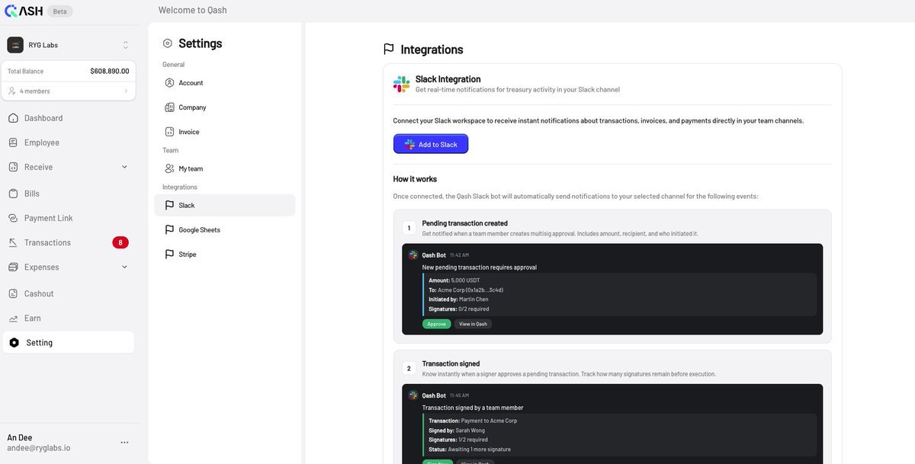The width and height of the screenshot is (915, 464).
Task: Click the Add to Slack button
Action: coord(431,144)
